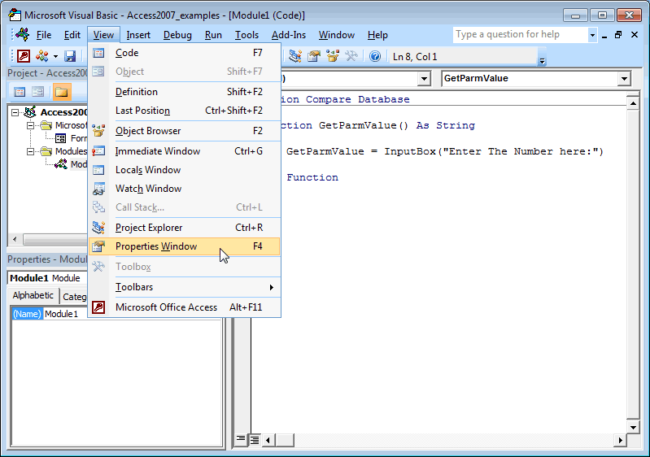Screen dimensions: 650x457
Task: Collapse the Access2007 project tree node
Action: click(15, 112)
